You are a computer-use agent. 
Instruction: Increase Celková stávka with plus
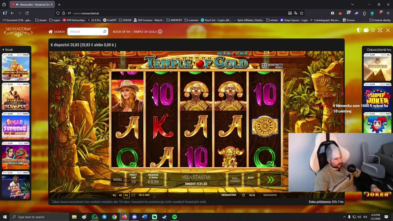[161, 177]
